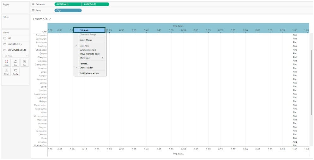Click the Pages shelf area

coord(15,7)
